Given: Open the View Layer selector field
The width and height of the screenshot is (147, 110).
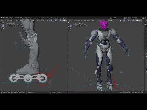Looking at the screenshot, I should [x=135, y=18].
